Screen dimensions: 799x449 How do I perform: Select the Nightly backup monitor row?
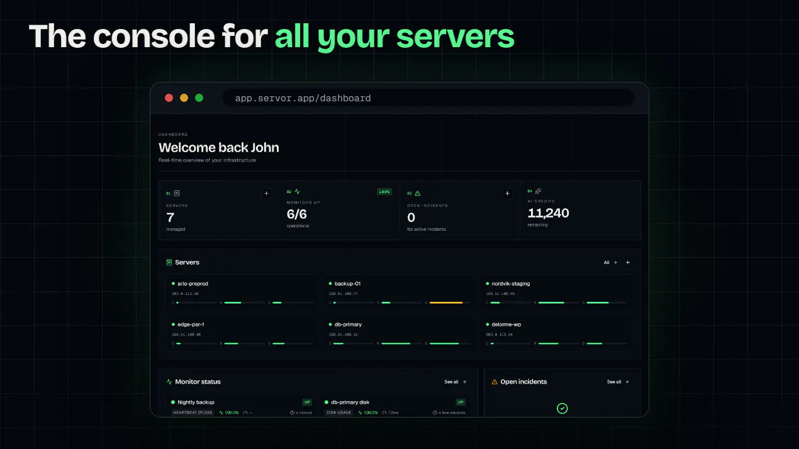pyautogui.click(x=242, y=407)
